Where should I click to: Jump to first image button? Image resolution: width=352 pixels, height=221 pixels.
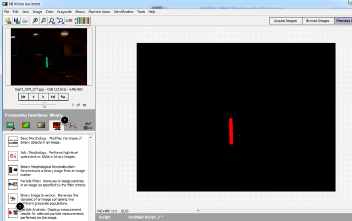[x=23, y=97]
